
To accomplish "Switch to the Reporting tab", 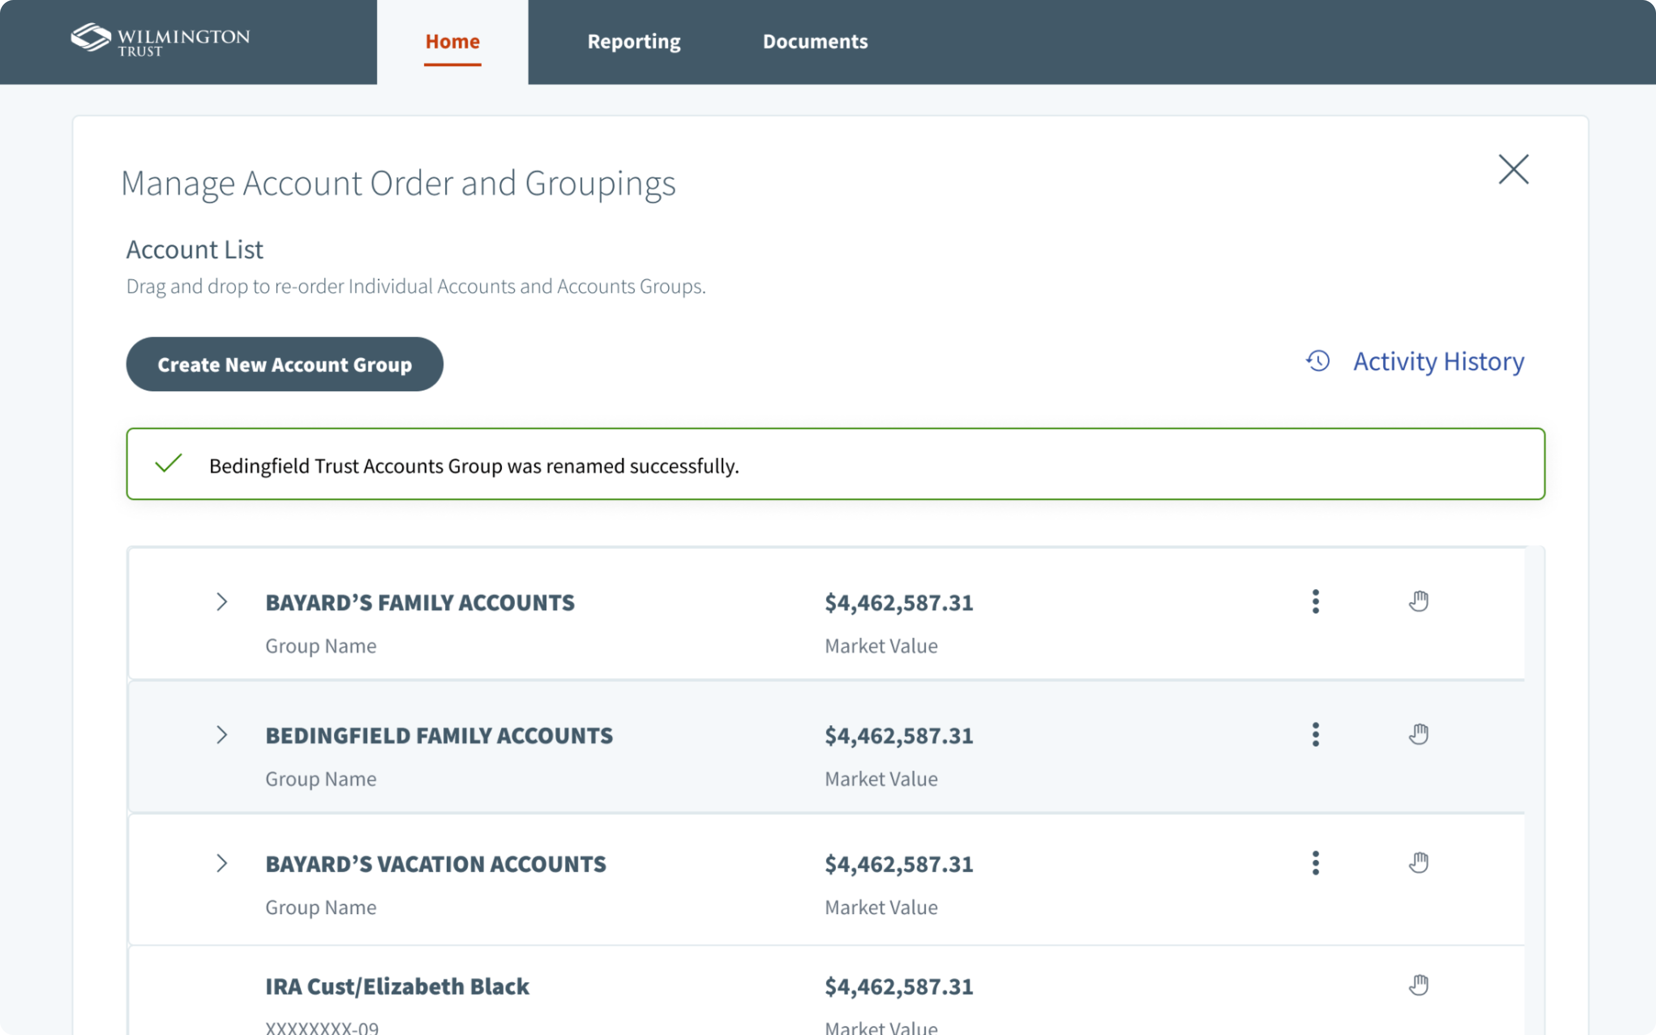I will coord(634,42).
